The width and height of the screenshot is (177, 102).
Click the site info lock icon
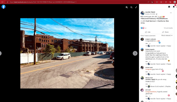pos(7,2)
